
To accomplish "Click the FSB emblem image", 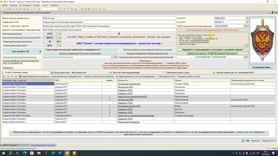I will tap(262, 40).
